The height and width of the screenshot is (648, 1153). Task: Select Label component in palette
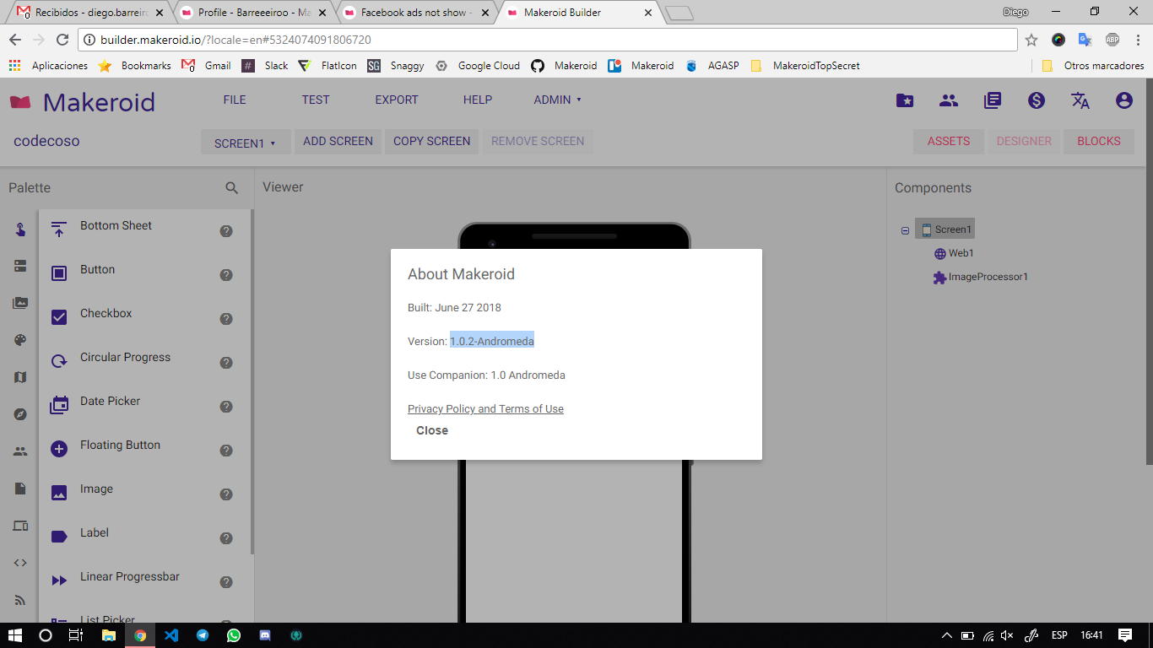[94, 533]
